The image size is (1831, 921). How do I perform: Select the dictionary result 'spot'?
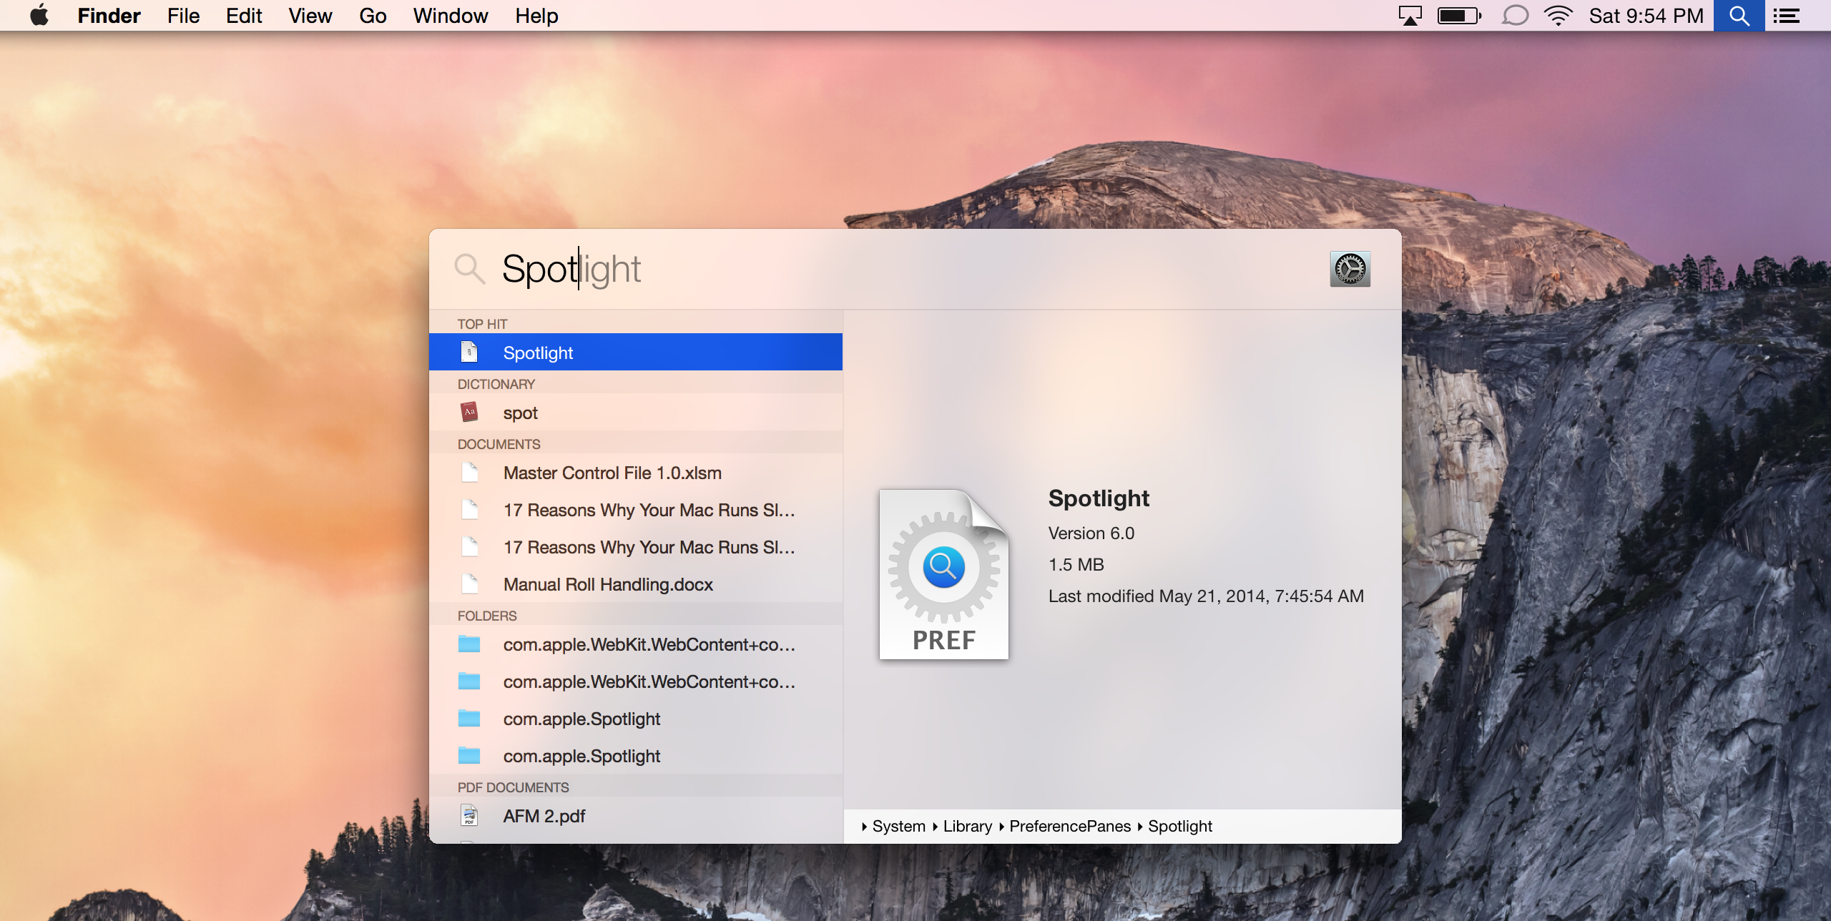click(x=636, y=412)
